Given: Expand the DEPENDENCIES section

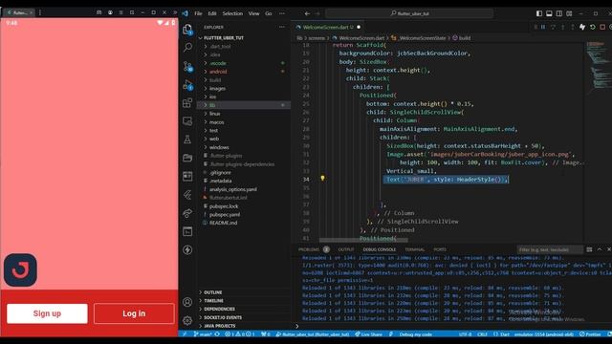Looking at the screenshot, I should [219, 310].
